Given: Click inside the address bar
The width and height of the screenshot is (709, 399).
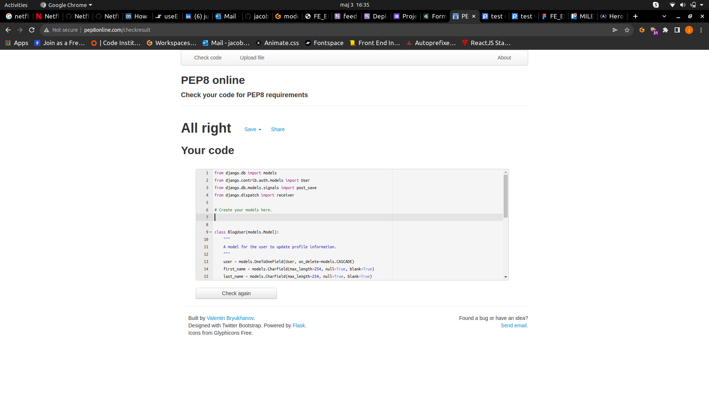Looking at the screenshot, I should click(x=222, y=30).
